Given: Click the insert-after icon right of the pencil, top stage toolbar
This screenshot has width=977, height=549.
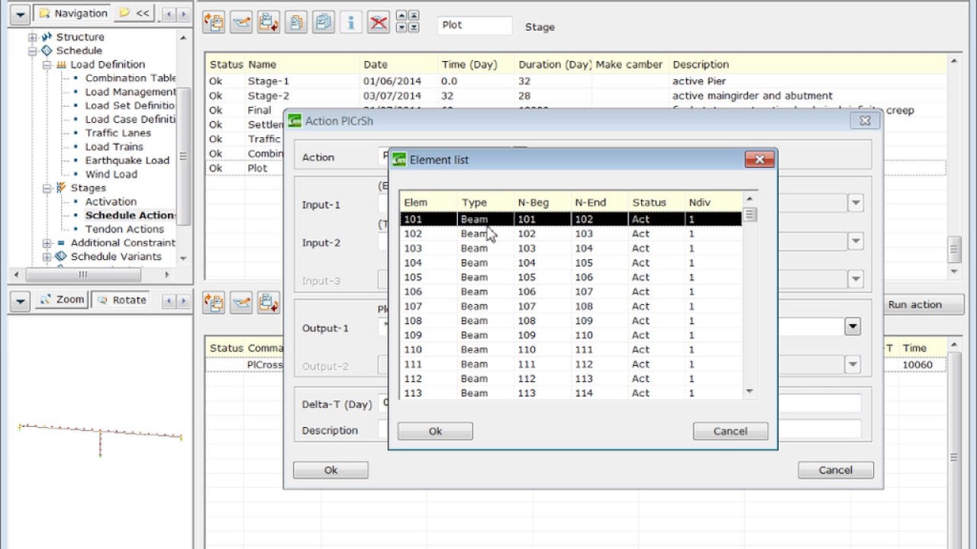Looking at the screenshot, I should click(269, 22).
